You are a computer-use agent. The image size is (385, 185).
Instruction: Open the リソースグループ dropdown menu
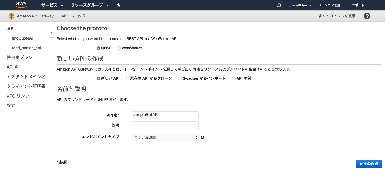click(90, 5)
